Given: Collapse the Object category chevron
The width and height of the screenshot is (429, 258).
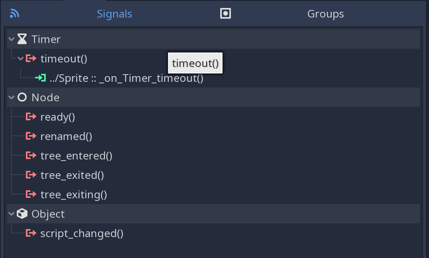Looking at the screenshot, I should (x=11, y=213).
